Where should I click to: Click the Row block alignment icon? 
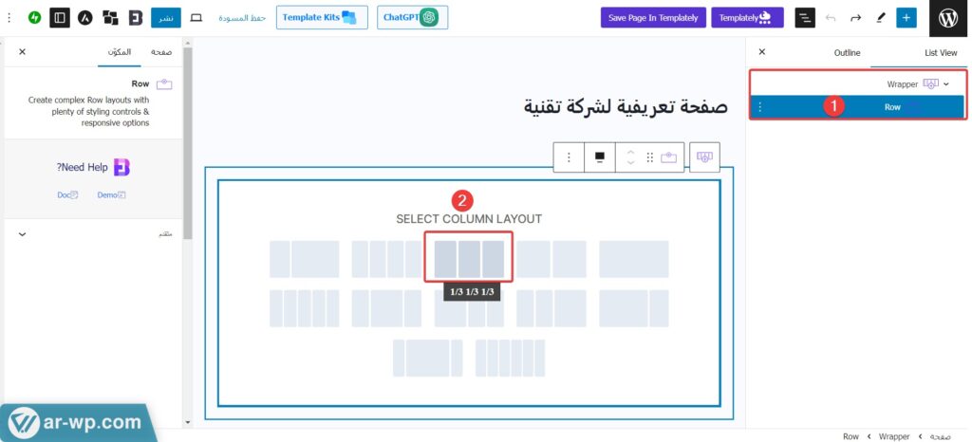pyautogui.click(x=599, y=157)
